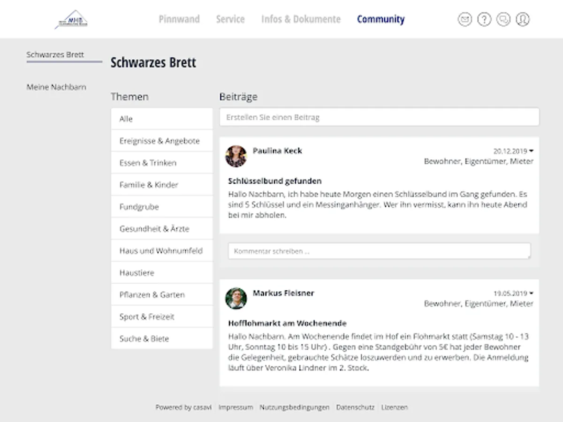
Task: Open Markus Fleisner's name link
Action: click(283, 293)
